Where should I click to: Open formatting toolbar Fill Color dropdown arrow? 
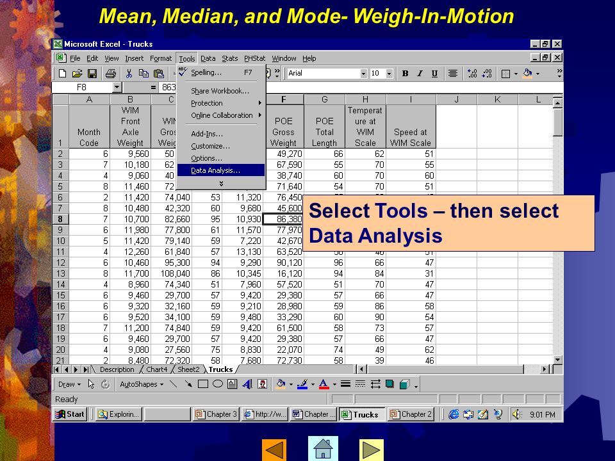[537, 74]
